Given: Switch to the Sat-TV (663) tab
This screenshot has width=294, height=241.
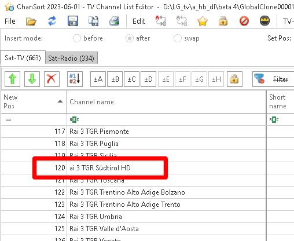Looking at the screenshot, I should click(23, 58).
